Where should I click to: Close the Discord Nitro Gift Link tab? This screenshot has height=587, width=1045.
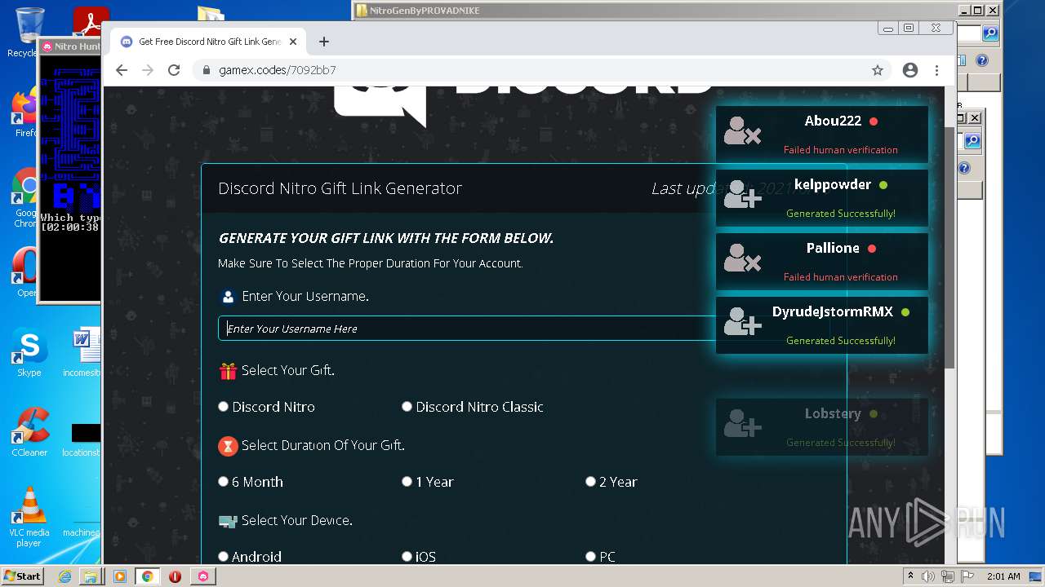294,42
